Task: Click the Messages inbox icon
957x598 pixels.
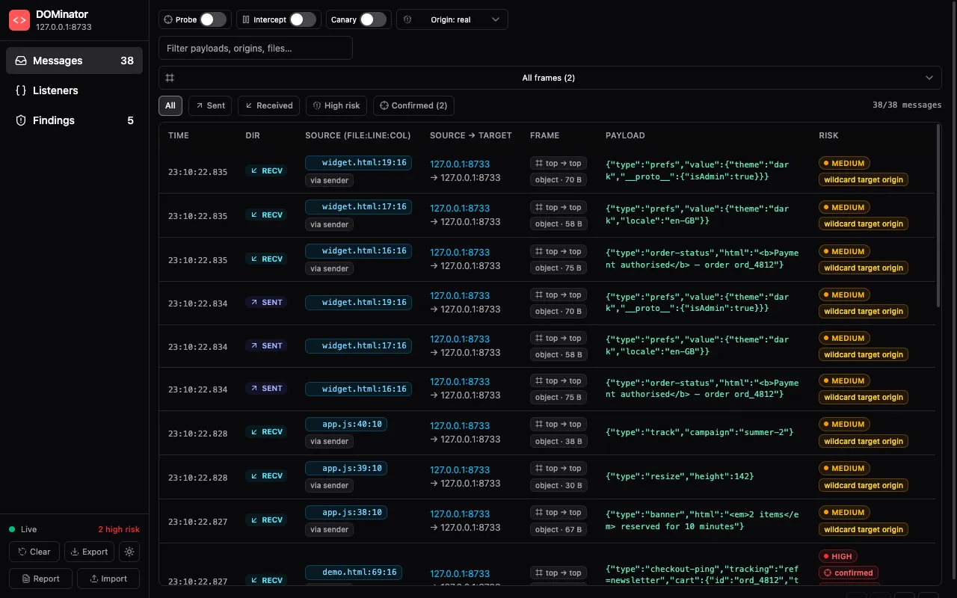Action: click(x=21, y=61)
